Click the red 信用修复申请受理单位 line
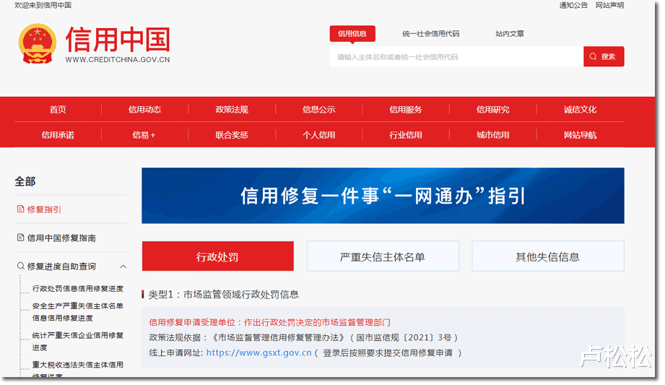 click(269, 323)
